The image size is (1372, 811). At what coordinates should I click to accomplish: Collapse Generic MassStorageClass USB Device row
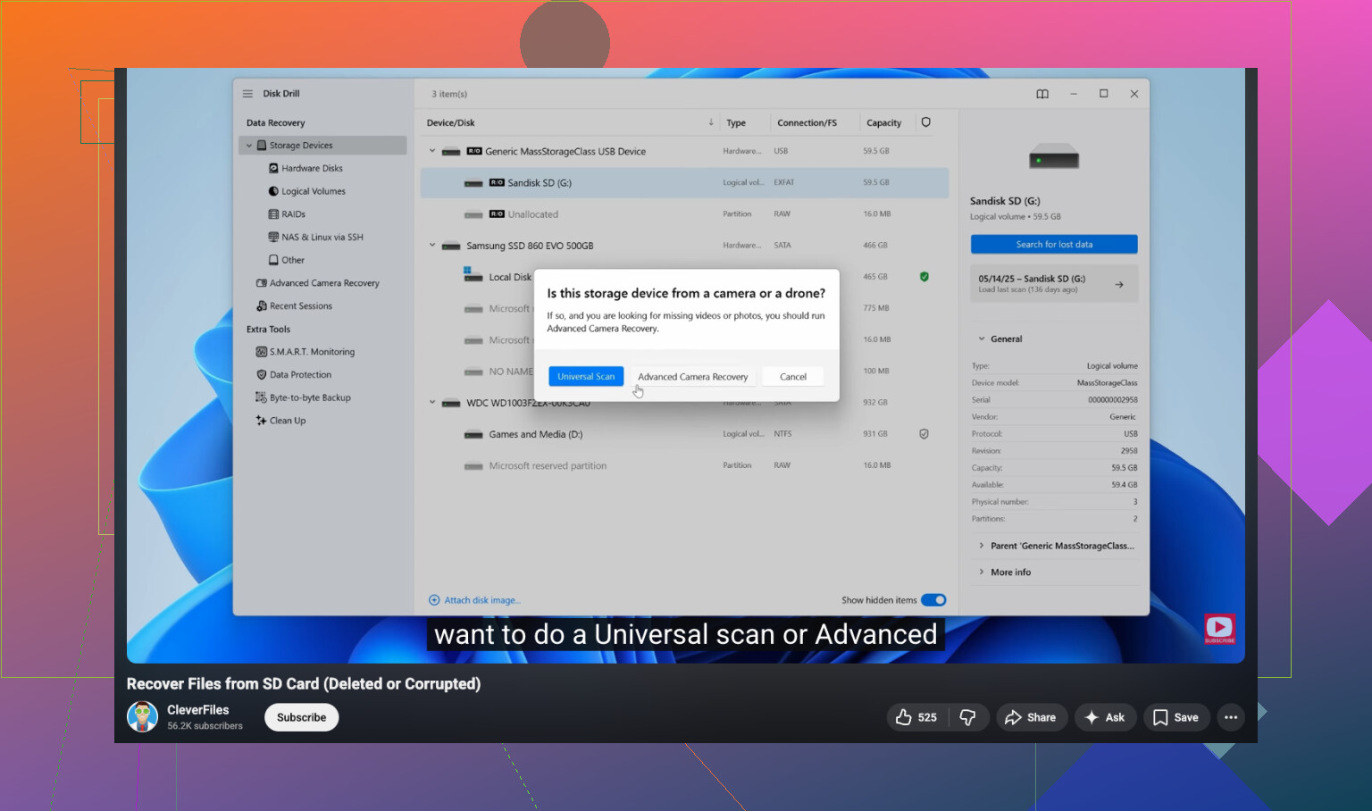[x=432, y=151]
